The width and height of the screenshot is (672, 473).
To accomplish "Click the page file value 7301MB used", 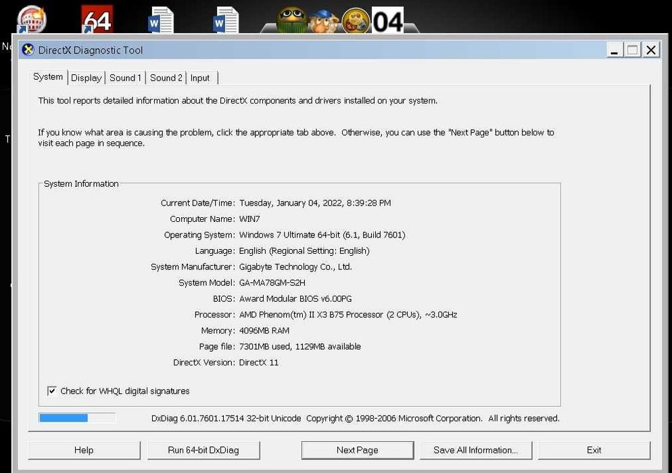I will pos(300,346).
